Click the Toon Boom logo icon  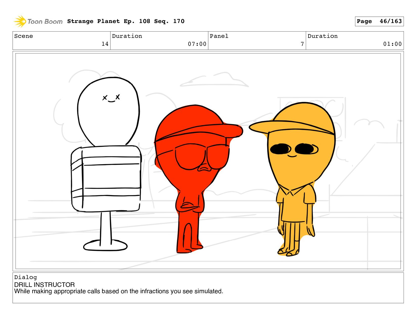coord(20,21)
